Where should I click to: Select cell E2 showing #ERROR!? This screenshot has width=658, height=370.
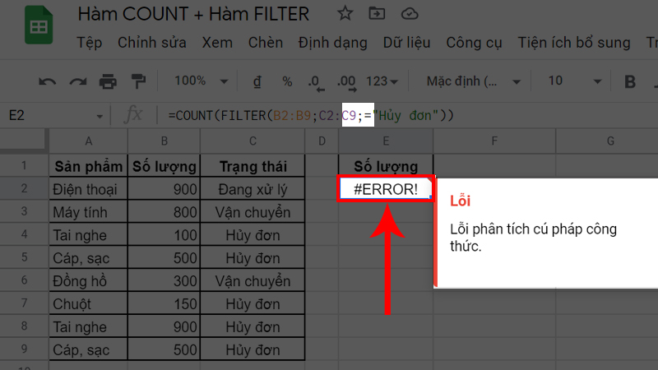tap(385, 189)
